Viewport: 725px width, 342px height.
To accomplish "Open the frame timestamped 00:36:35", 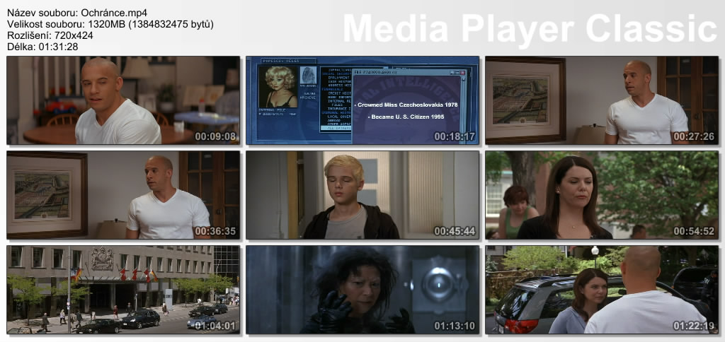I will pos(122,194).
